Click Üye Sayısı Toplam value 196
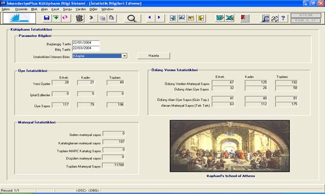Viewport: 325px width, 194px height. [x=116, y=105]
